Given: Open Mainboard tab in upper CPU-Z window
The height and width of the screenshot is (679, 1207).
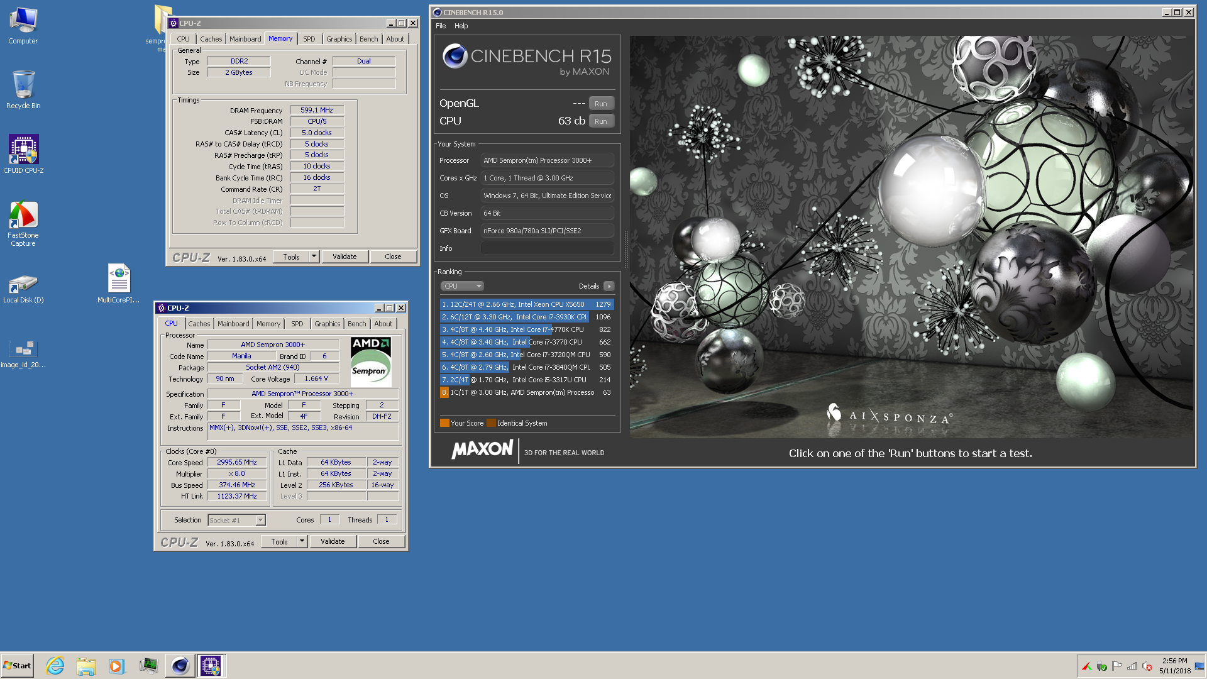Looking at the screenshot, I should (245, 39).
